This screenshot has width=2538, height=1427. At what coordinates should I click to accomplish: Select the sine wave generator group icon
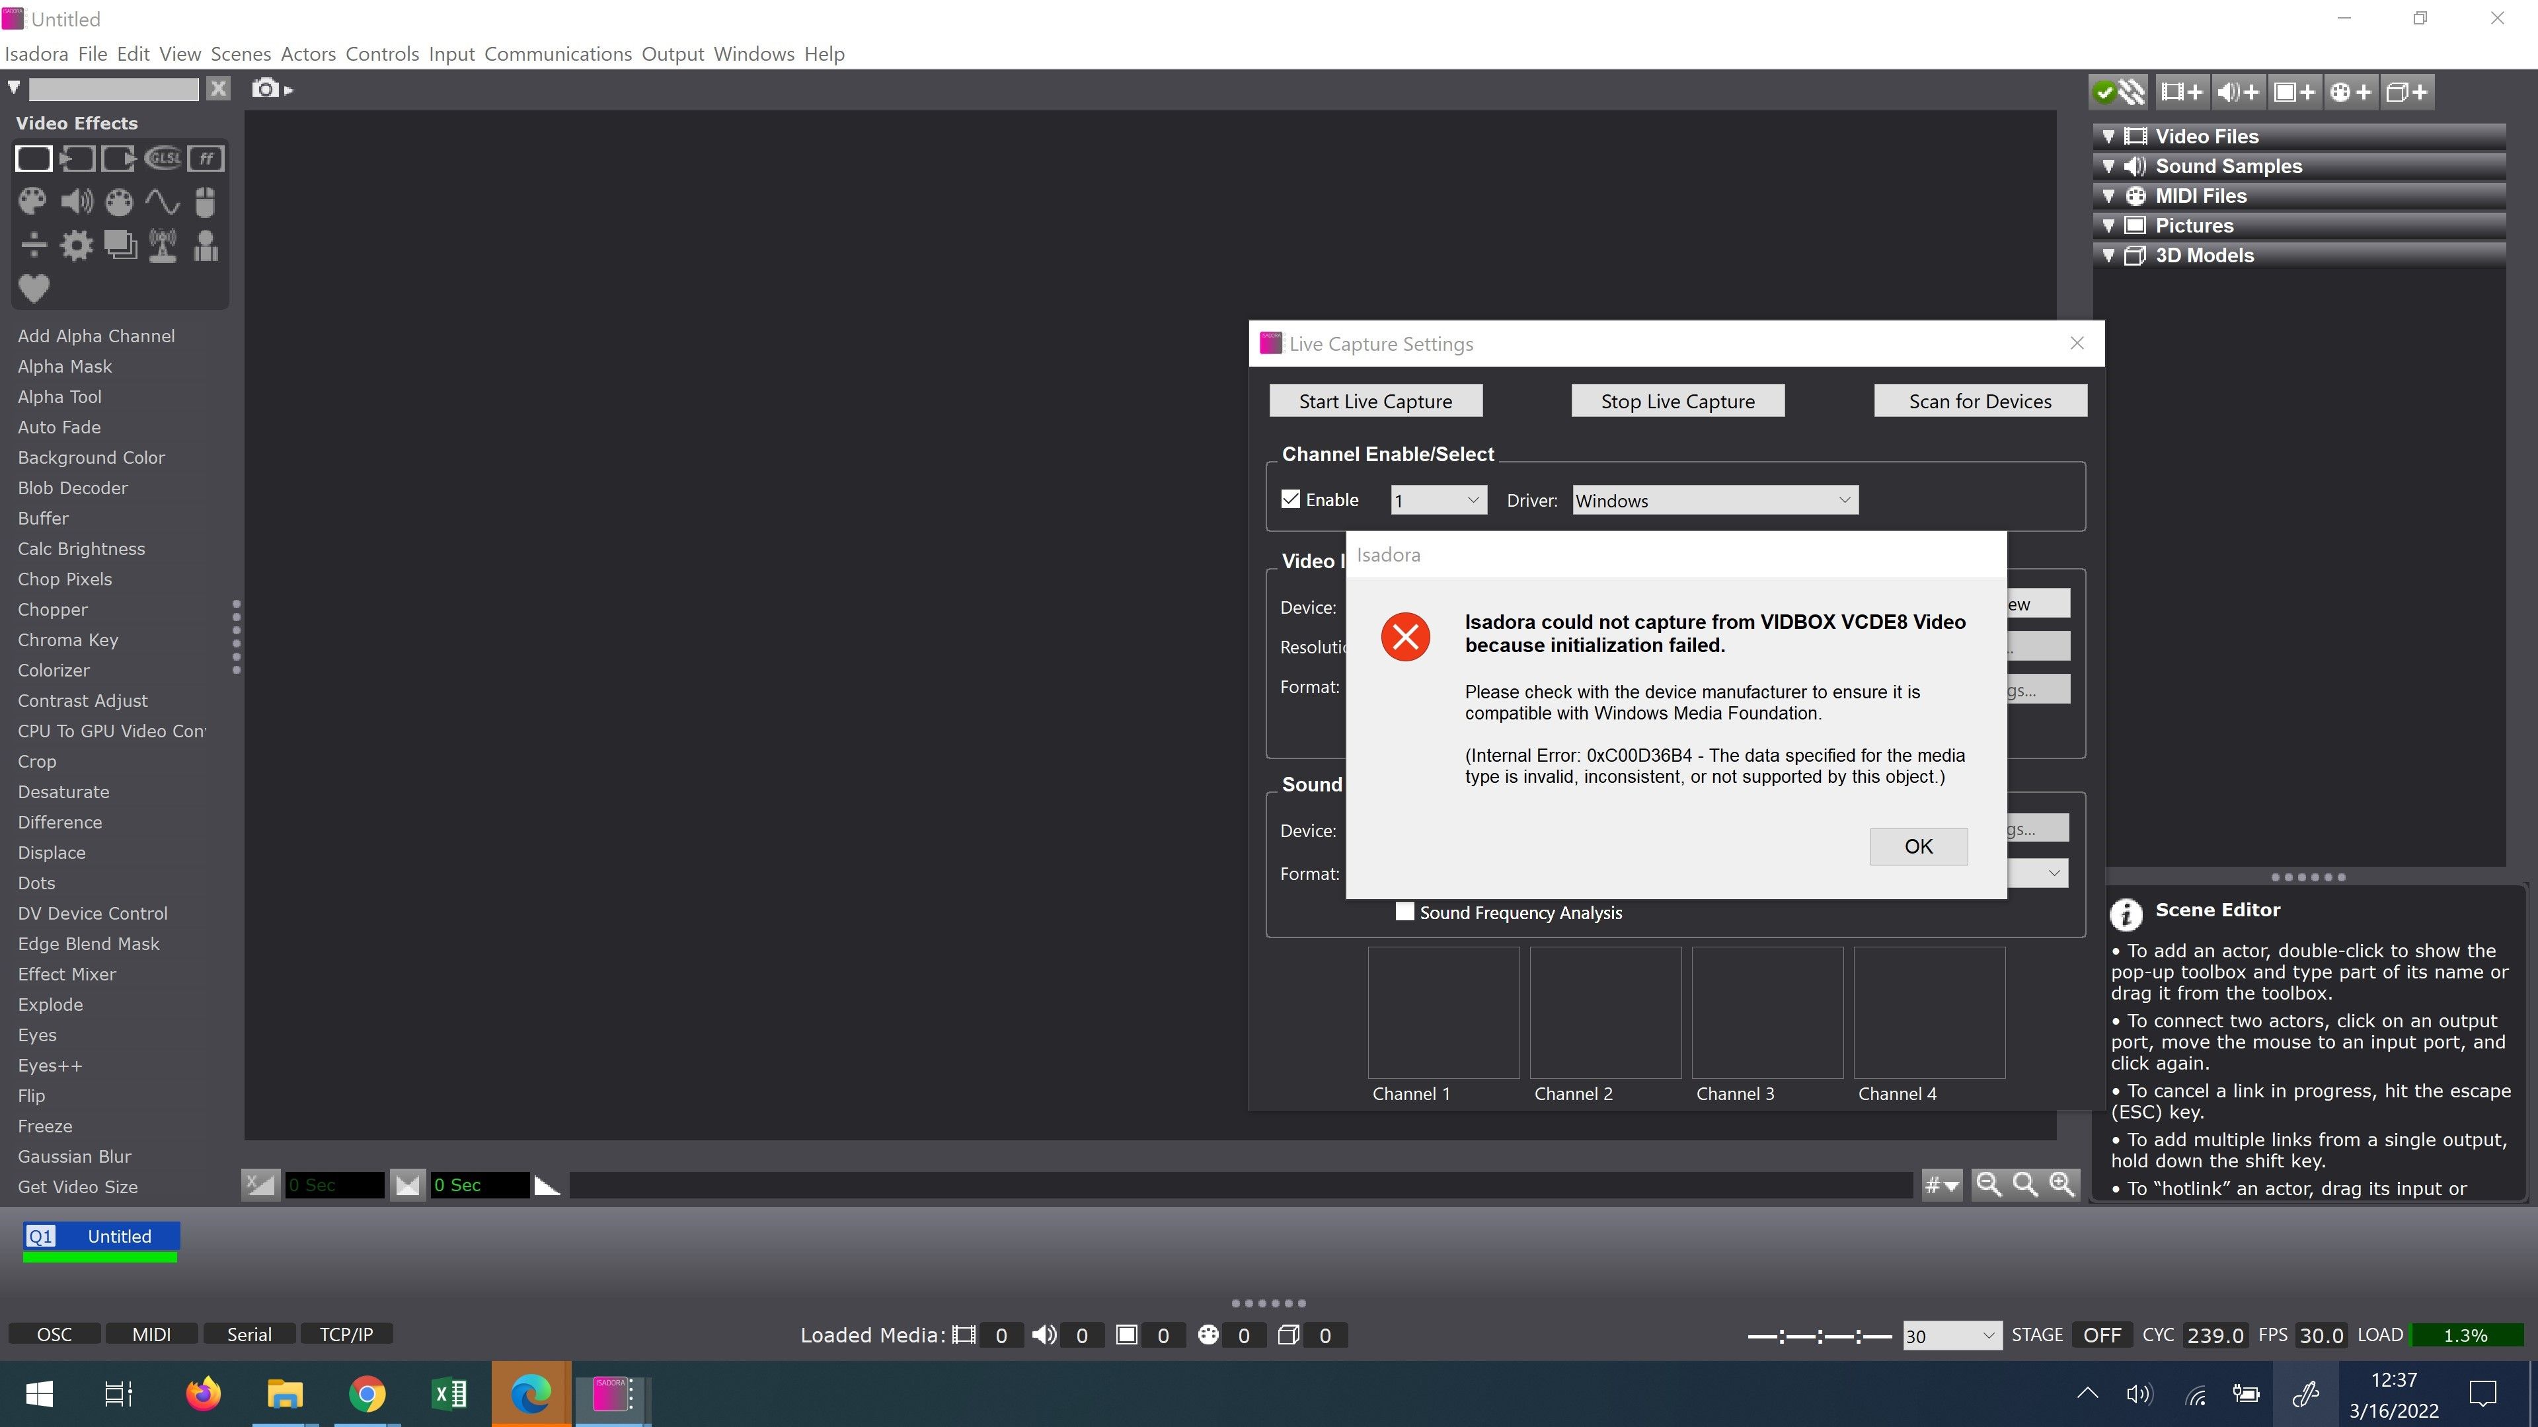click(x=163, y=202)
